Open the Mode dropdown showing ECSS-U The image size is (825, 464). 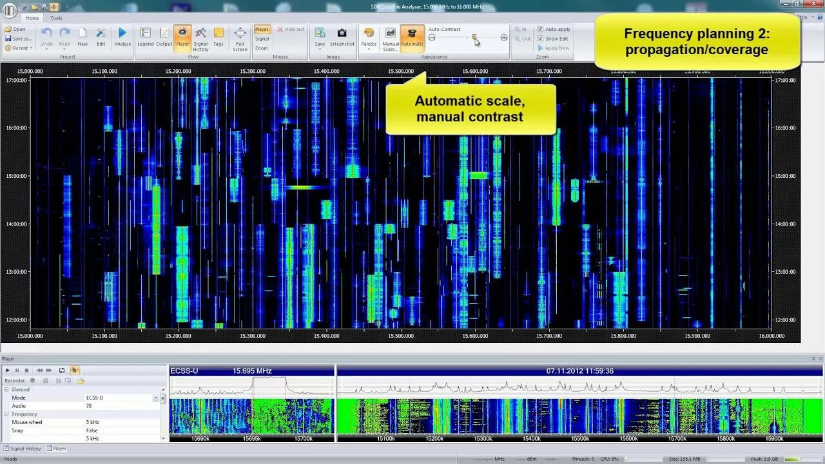click(155, 398)
